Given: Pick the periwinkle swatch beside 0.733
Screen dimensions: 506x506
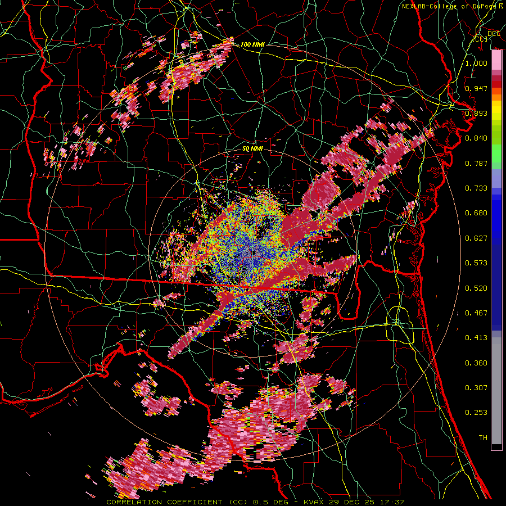Looking at the screenshot, I should 496,179.
